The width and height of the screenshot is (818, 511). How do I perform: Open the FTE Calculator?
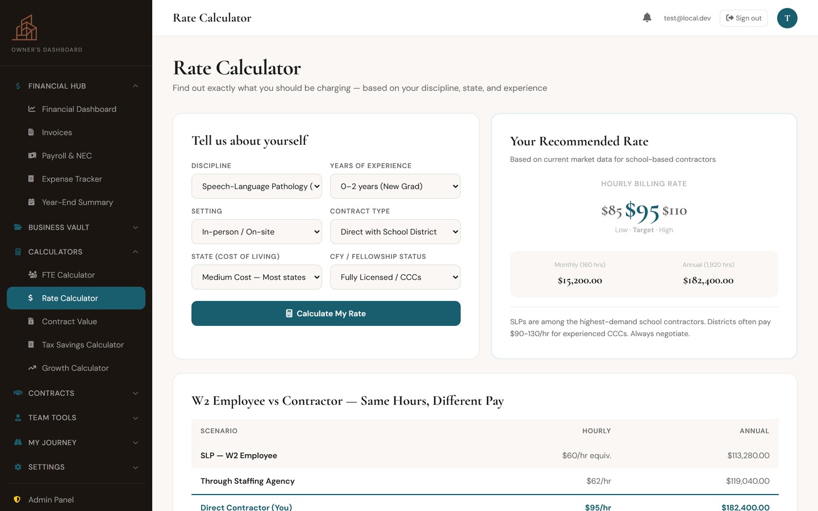click(x=76, y=275)
